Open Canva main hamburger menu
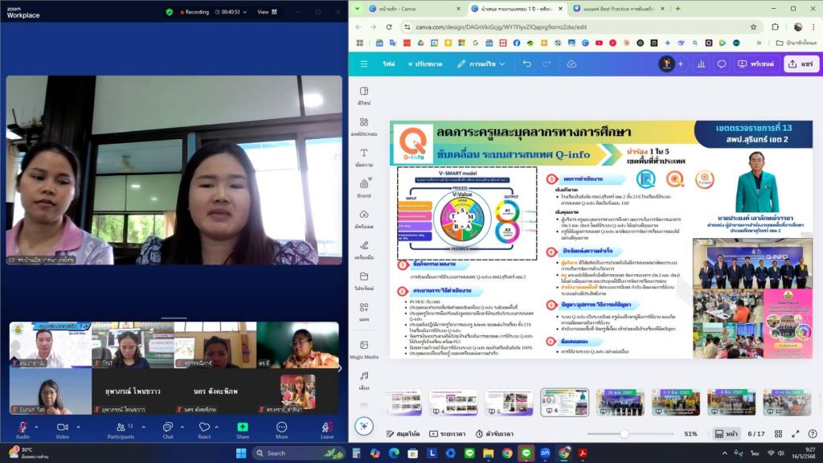This screenshot has height=463, width=823. [x=364, y=64]
